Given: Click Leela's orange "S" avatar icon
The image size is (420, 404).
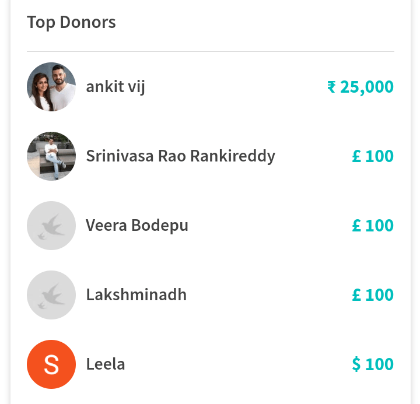Looking at the screenshot, I should [x=51, y=364].
